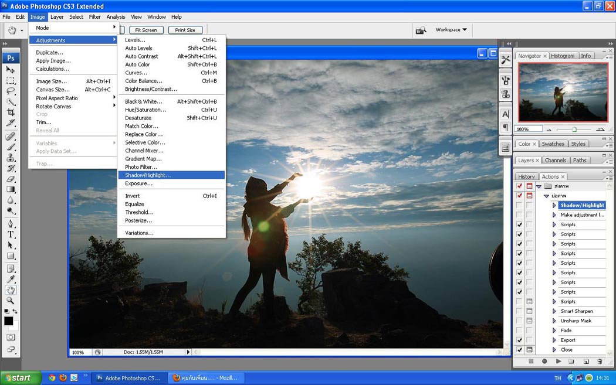Click the Delete trash icon in Actions panel

tap(600, 362)
